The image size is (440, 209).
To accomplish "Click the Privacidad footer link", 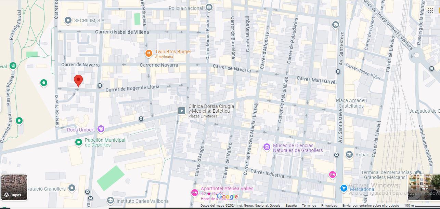I will click(x=329, y=206).
